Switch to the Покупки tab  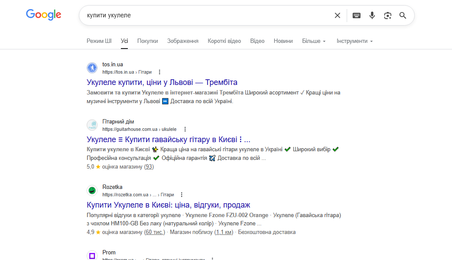(147, 41)
